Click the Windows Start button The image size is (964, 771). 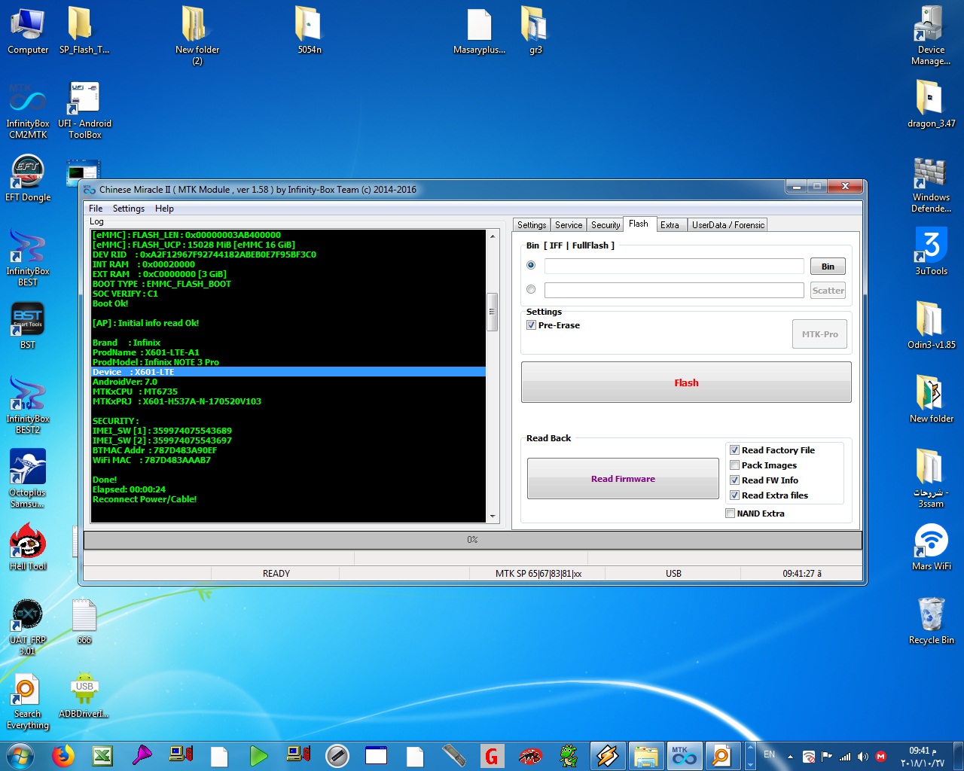(x=20, y=755)
